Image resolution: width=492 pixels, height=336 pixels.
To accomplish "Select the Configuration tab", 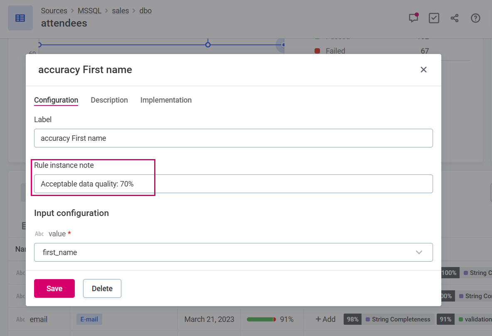I will pyautogui.click(x=56, y=100).
